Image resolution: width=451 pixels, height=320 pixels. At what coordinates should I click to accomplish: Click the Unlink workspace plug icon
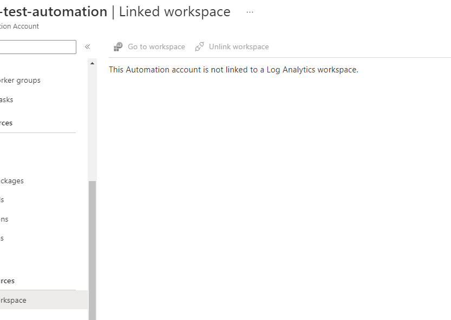click(x=199, y=46)
